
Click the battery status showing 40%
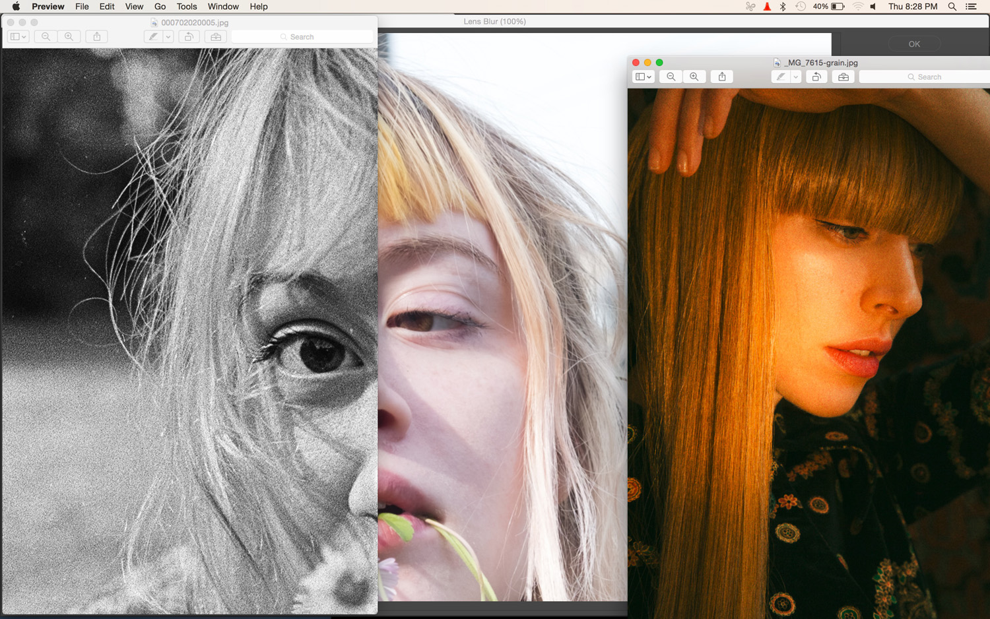click(x=829, y=7)
